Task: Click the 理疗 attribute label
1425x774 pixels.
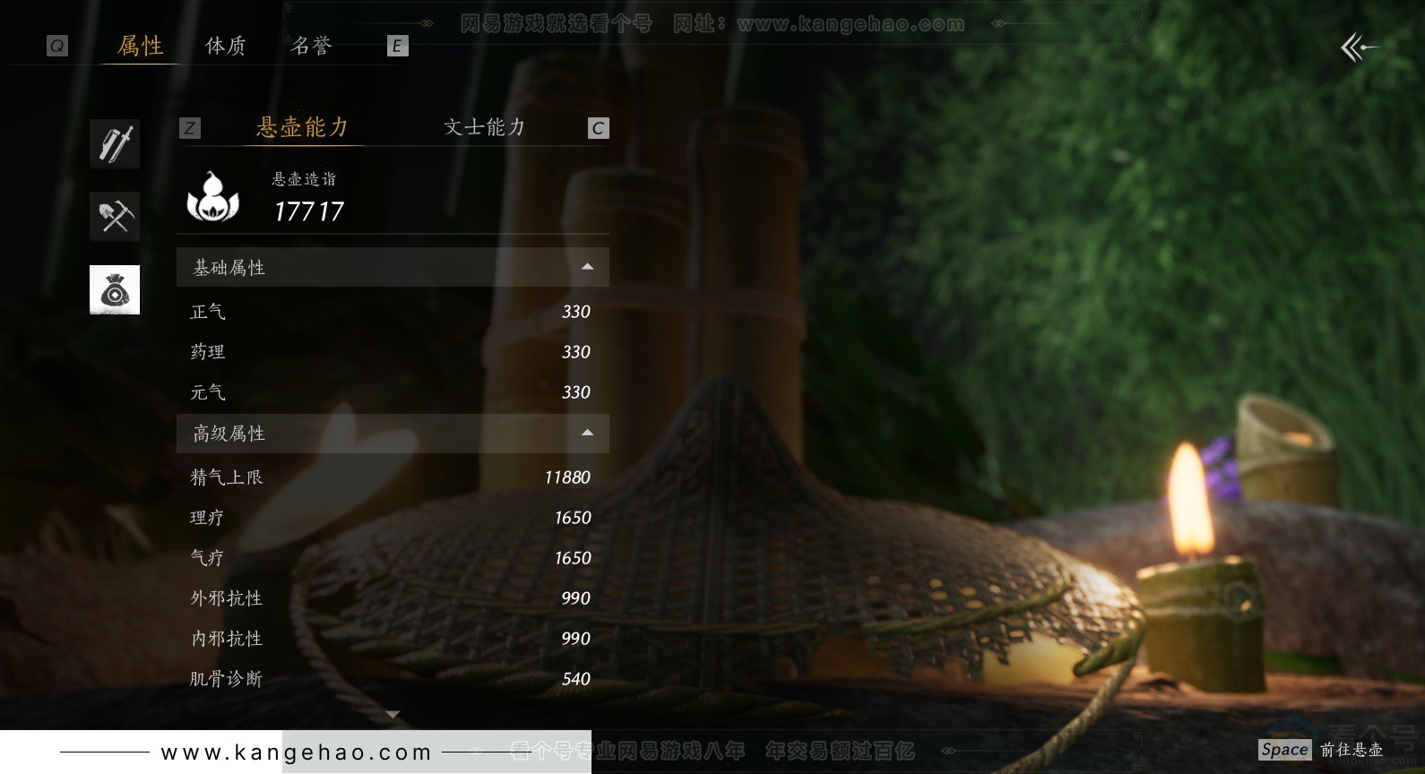Action: coord(207,518)
